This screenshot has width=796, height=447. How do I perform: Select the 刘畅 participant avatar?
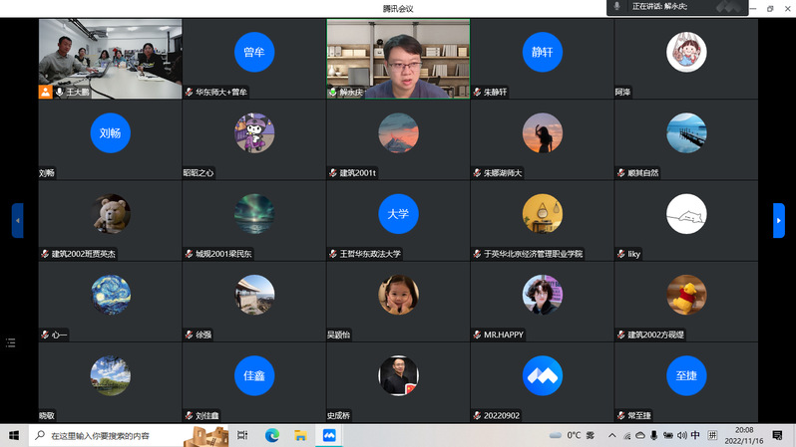click(x=110, y=132)
